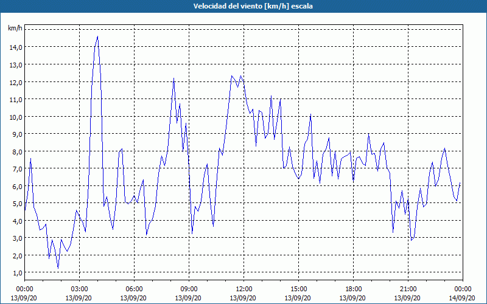Select the 11,0 y-axis value

(x=16, y=99)
